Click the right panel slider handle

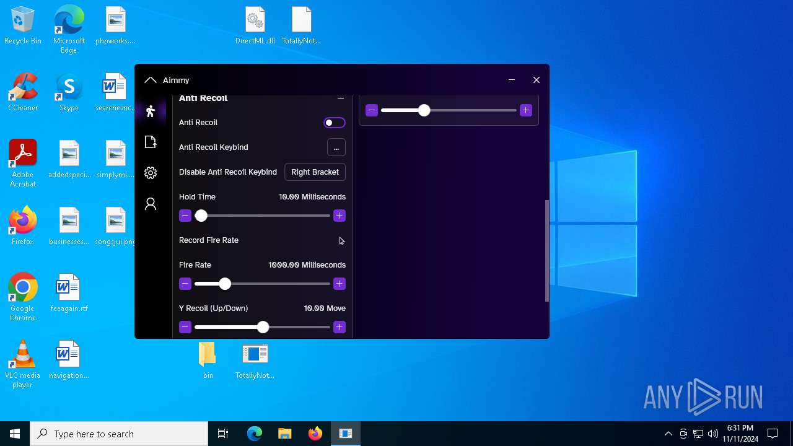pyautogui.click(x=424, y=110)
